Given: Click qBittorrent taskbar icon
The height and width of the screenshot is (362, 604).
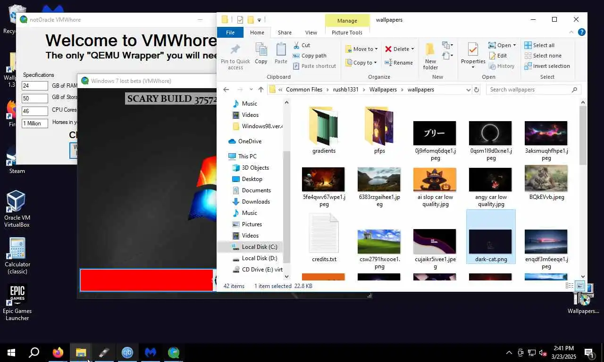Looking at the screenshot, I should tap(127, 352).
